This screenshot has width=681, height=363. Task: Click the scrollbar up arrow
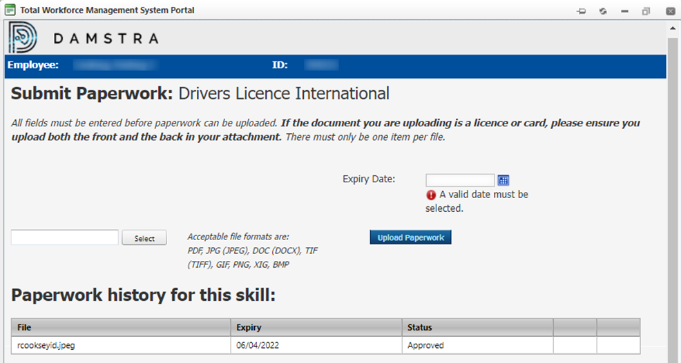click(x=673, y=28)
